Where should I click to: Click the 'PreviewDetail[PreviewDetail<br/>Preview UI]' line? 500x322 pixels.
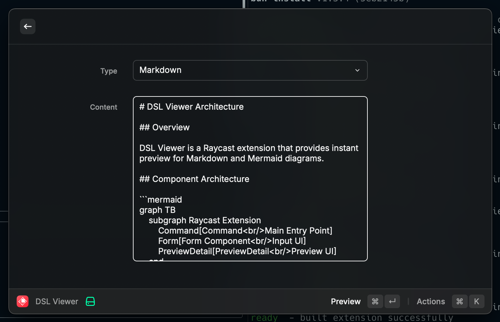coord(247,251)
